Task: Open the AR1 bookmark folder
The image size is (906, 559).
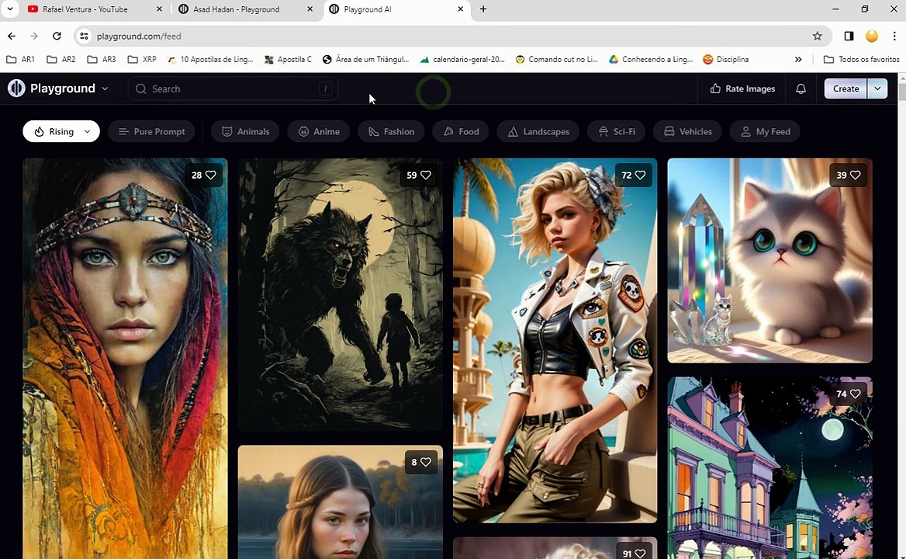Action: tap(20, 59)
